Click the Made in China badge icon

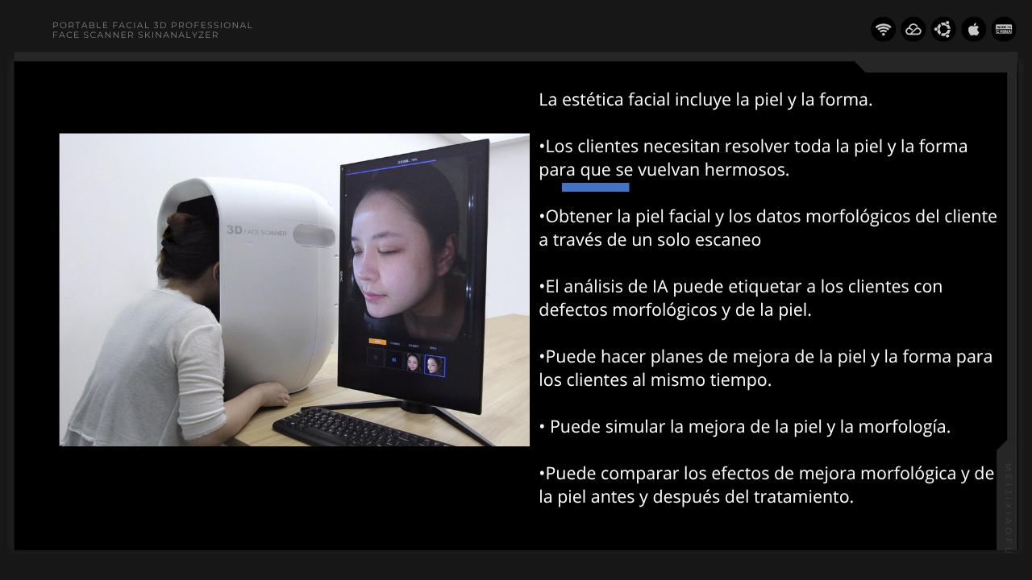[x=1004, y=30]
